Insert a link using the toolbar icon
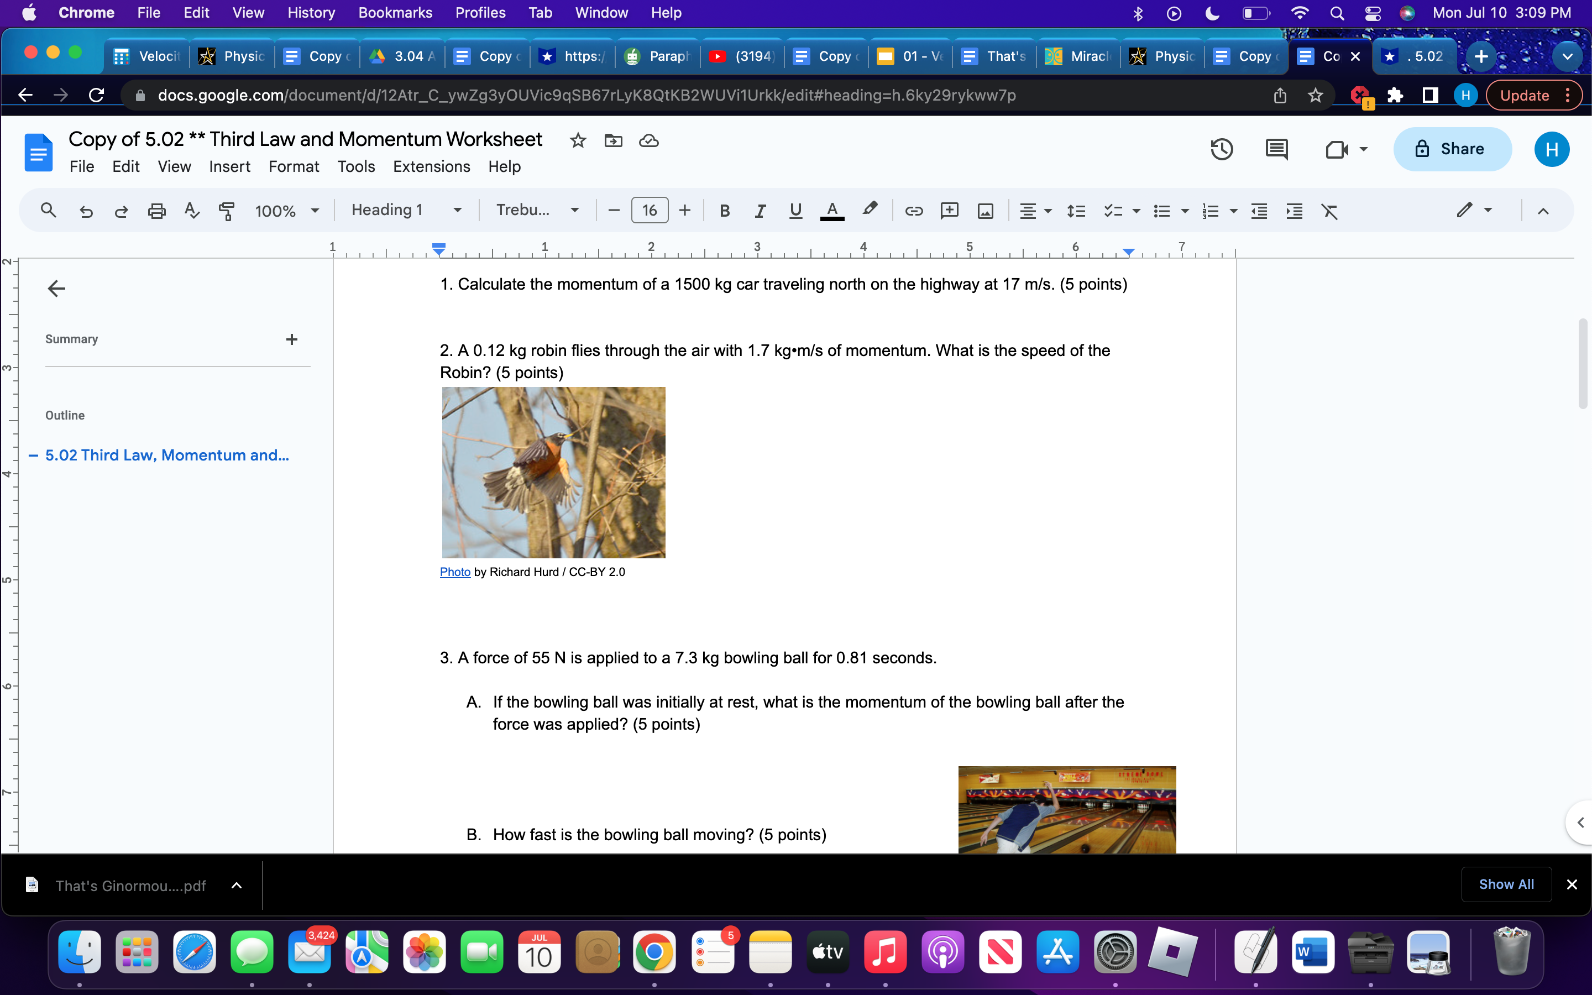Screen dimensions: 1592x995 (x=913, y=211)
